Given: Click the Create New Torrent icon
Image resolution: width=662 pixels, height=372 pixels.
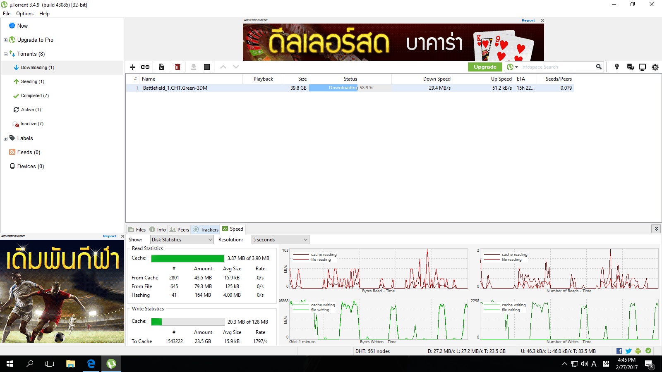Looking at the screenshot, I should [x=161, y=67].
